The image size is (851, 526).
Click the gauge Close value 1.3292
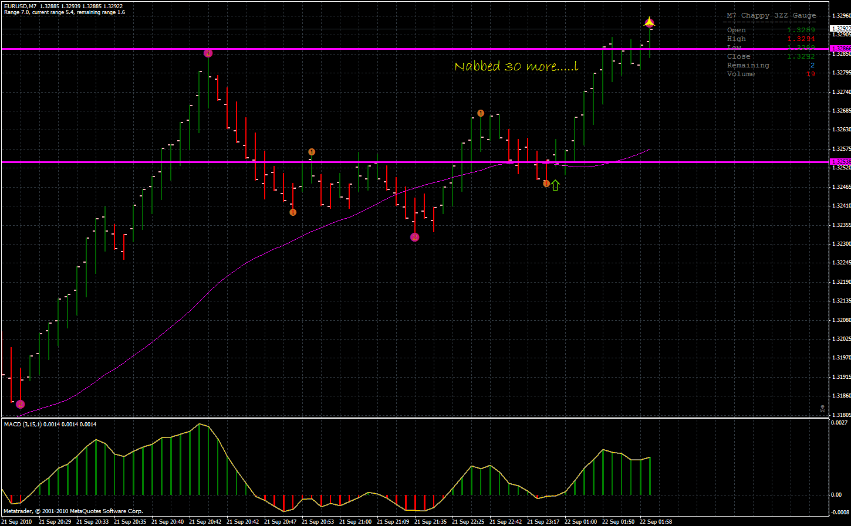(x=801, y=56)
